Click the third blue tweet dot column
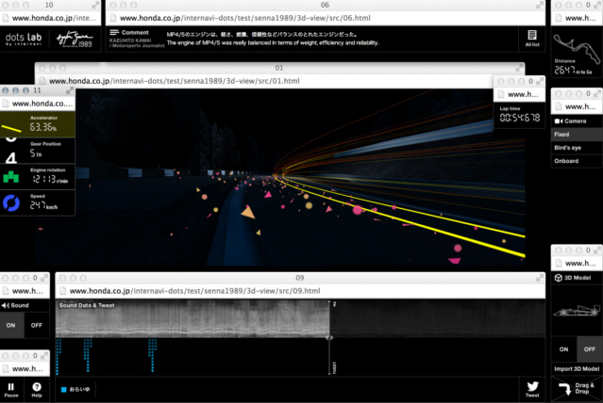The width and height of the screenshot is (603, 403). pyautogui.click(x=152, y=355)
